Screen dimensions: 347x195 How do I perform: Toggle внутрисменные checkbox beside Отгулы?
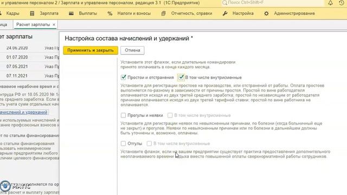(x=149, y=144)
